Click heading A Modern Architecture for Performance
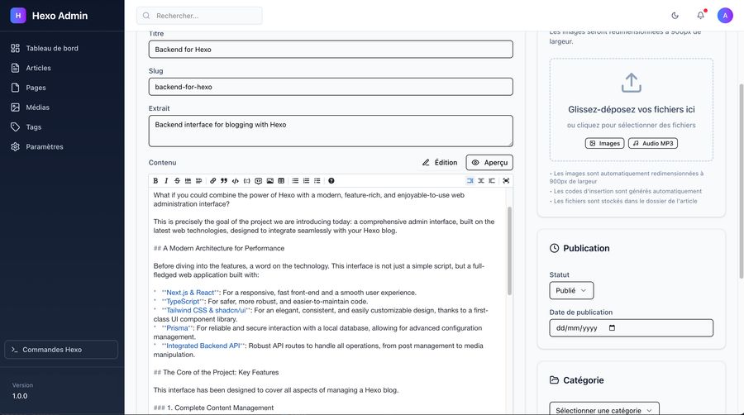744x415 pixels. [x=223, y=248]
